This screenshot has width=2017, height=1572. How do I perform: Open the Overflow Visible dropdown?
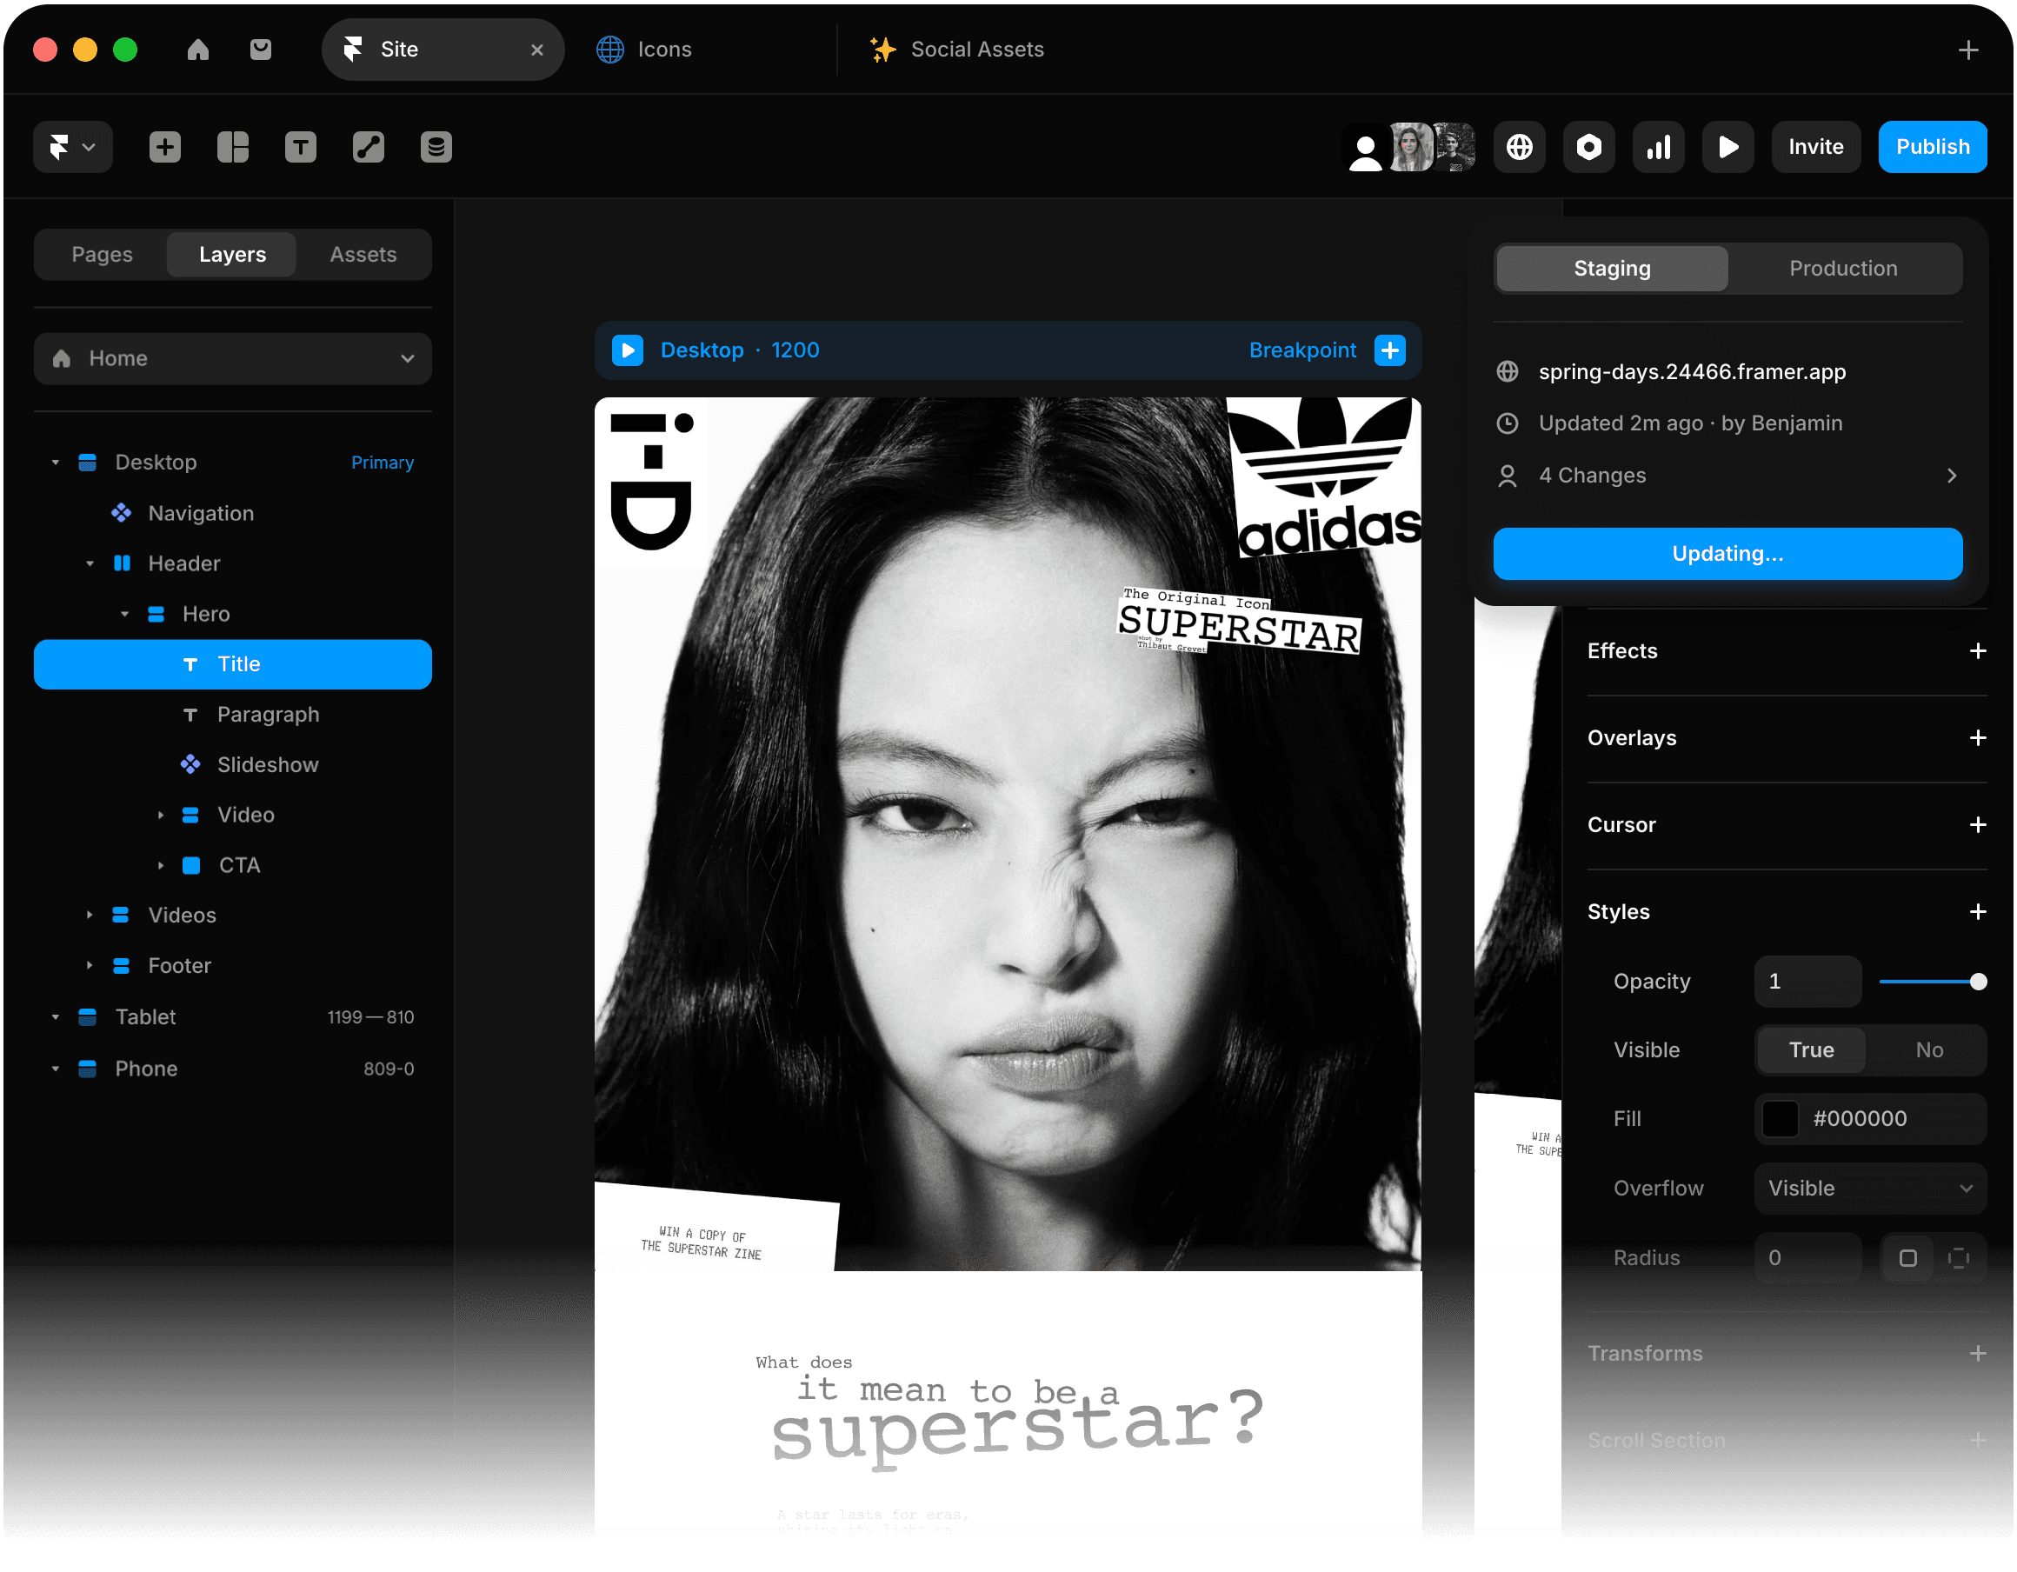[1870, 1189]
